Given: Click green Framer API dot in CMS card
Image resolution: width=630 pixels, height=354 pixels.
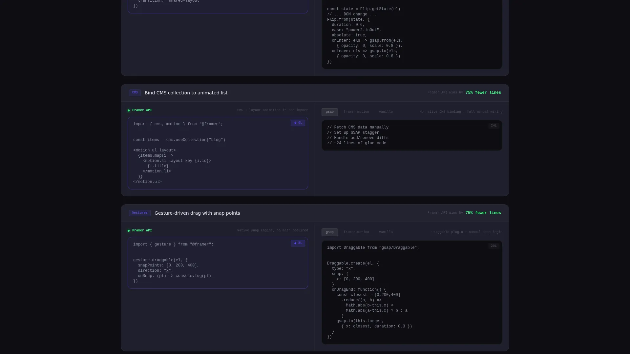Looking at the screenshot, I should tap(129, 111).
